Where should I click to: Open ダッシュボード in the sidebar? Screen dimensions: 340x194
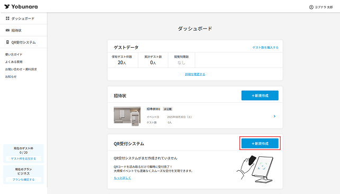(23, 19)
